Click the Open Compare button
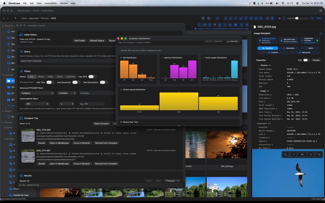Image resolution: width=325 pixels, height=203 pixels. [x=101, y=123]
